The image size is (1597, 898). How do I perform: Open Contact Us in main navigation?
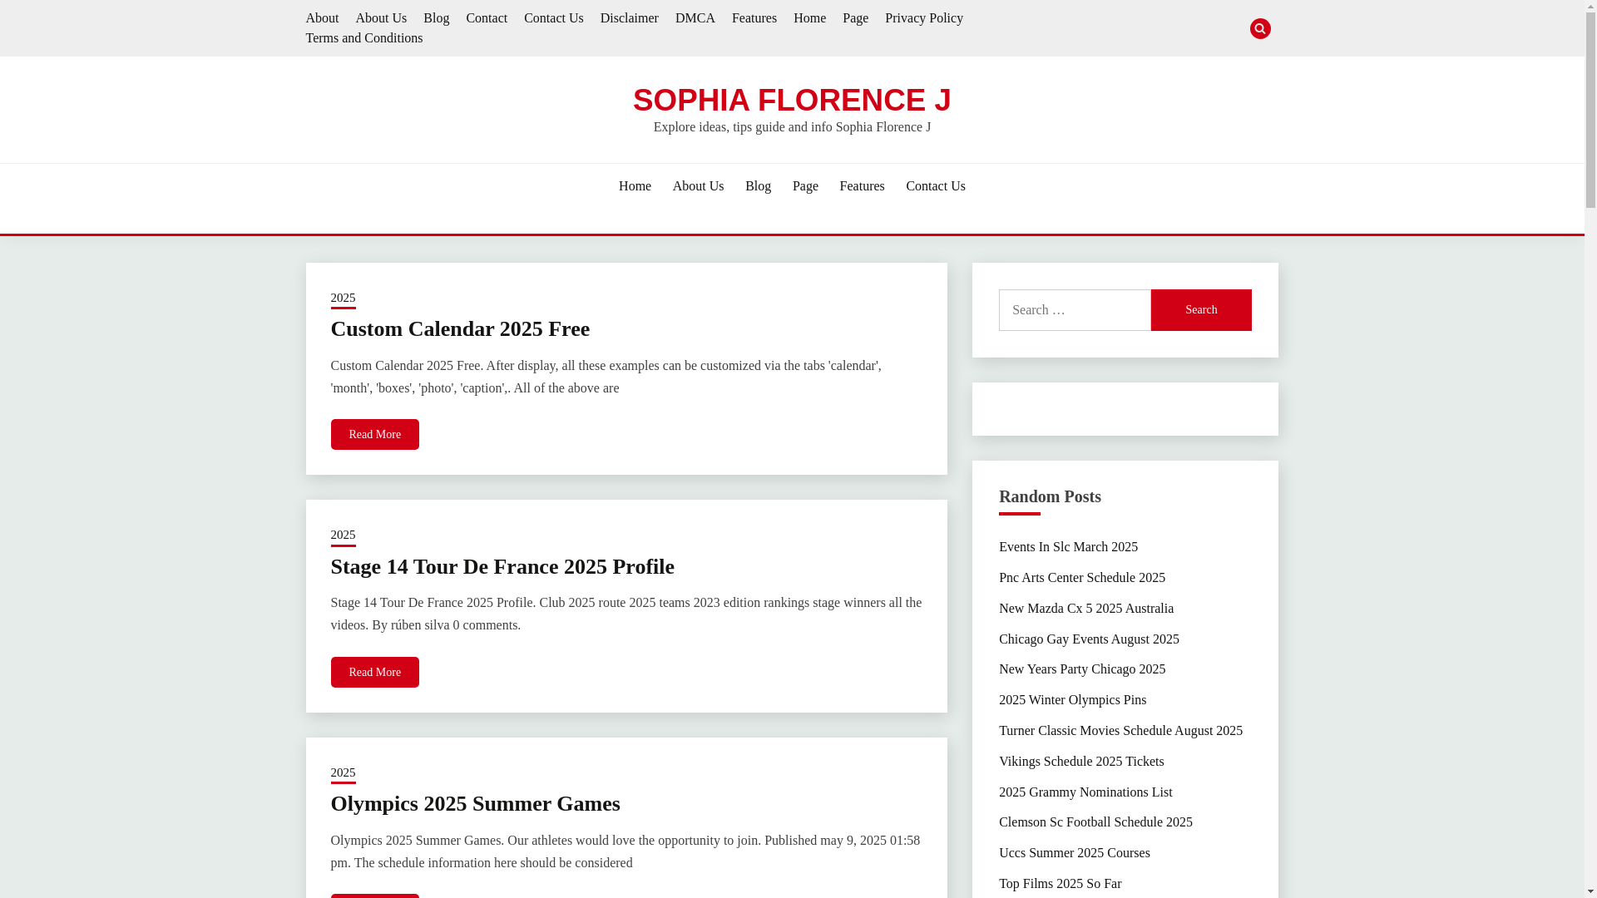(936, 186)
